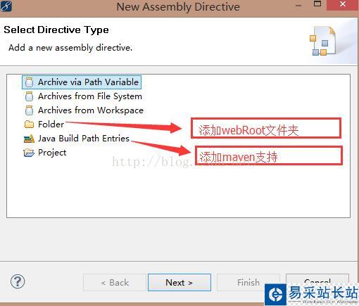
Task: Choose Archives from Workspace option
Action: (91, 110)
